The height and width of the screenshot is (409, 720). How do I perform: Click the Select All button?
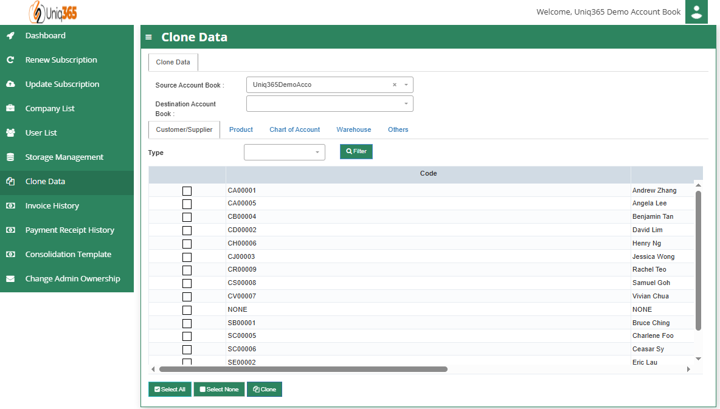(x=170, y=390)
